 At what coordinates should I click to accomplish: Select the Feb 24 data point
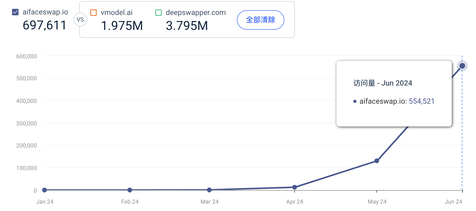130,190
